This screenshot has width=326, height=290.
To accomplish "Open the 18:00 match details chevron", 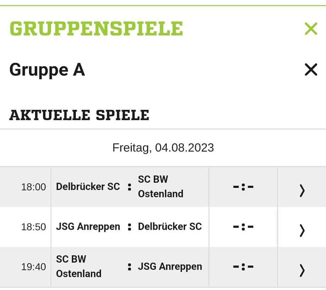I will pos(302,190).
